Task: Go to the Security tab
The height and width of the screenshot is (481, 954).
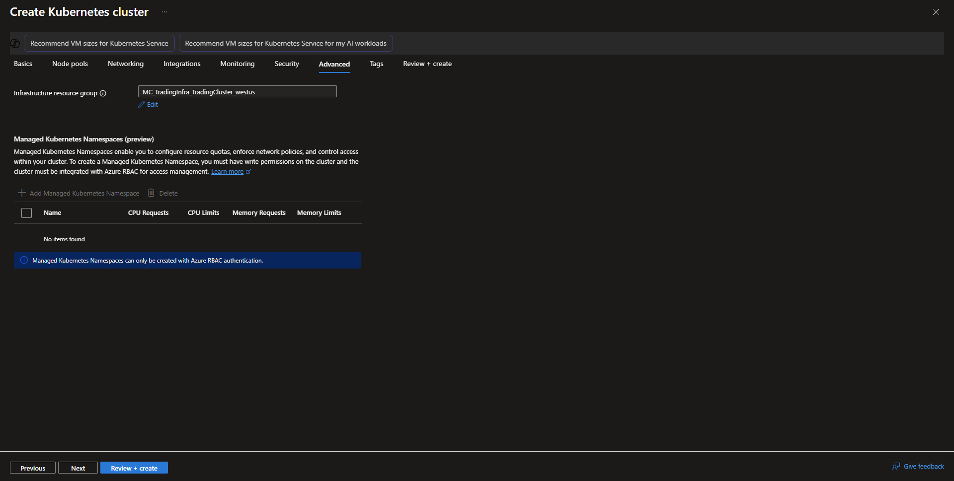Action: (x=287, y=64)
